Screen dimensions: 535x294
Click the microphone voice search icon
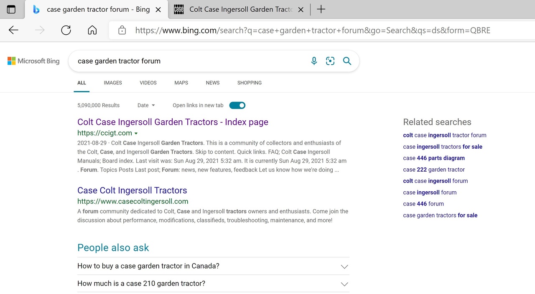click(x=314, y=61)
